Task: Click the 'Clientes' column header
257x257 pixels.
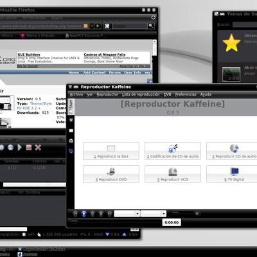Action: click(x=40, y=161)
